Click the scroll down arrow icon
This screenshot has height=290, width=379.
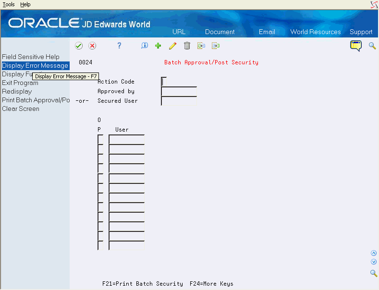tap(374, 262)
